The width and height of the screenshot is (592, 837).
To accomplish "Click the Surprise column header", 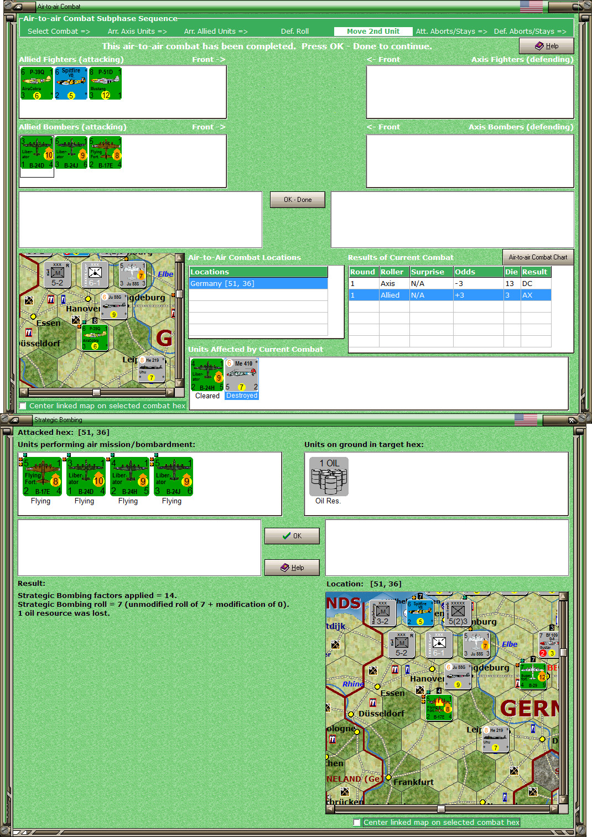I will pyautogui.click(x=431, y=272).
